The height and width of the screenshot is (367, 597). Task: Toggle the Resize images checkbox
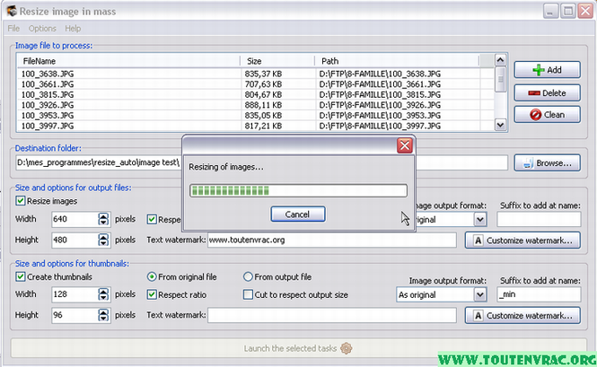pos(22,201)
